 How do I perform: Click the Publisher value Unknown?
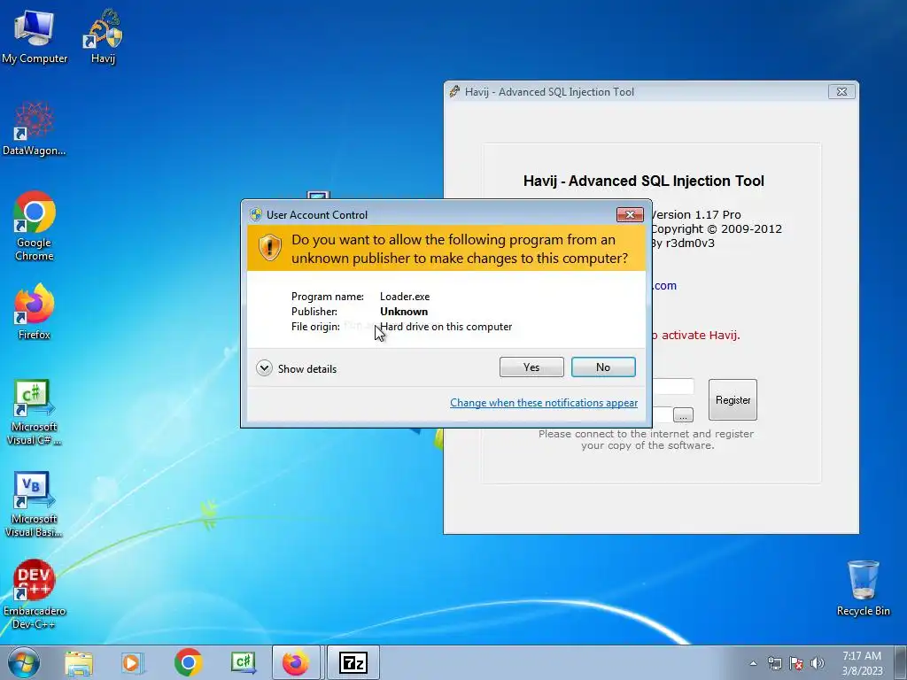click(404, 312)
